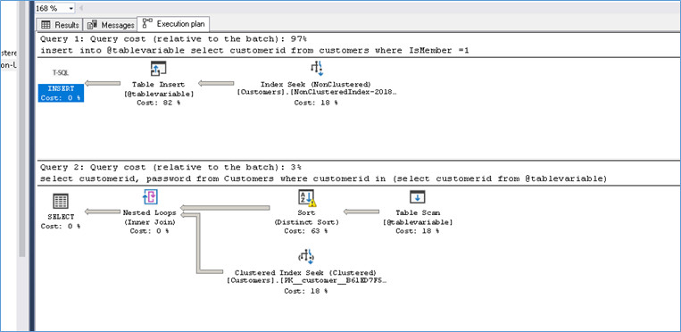Click the arrow from Table Insert to INSERT

[103, 83]
